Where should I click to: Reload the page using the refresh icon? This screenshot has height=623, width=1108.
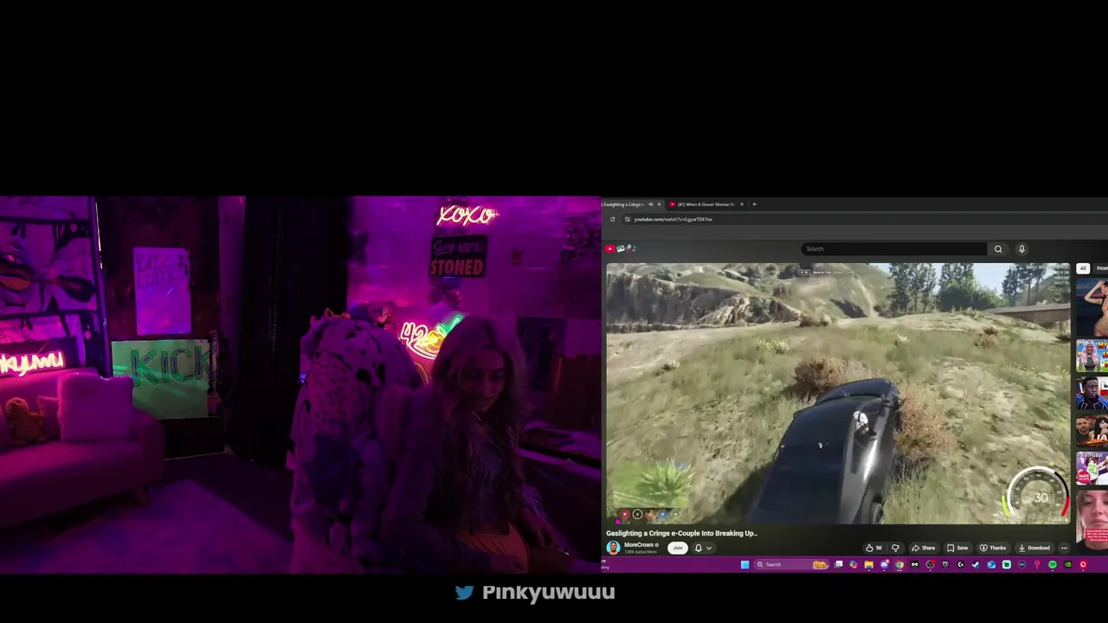coord(612,219)
